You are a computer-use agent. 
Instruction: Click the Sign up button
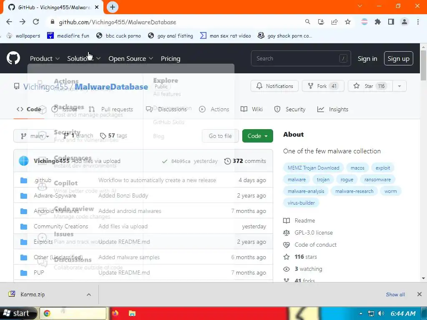(x=398, y=58)
